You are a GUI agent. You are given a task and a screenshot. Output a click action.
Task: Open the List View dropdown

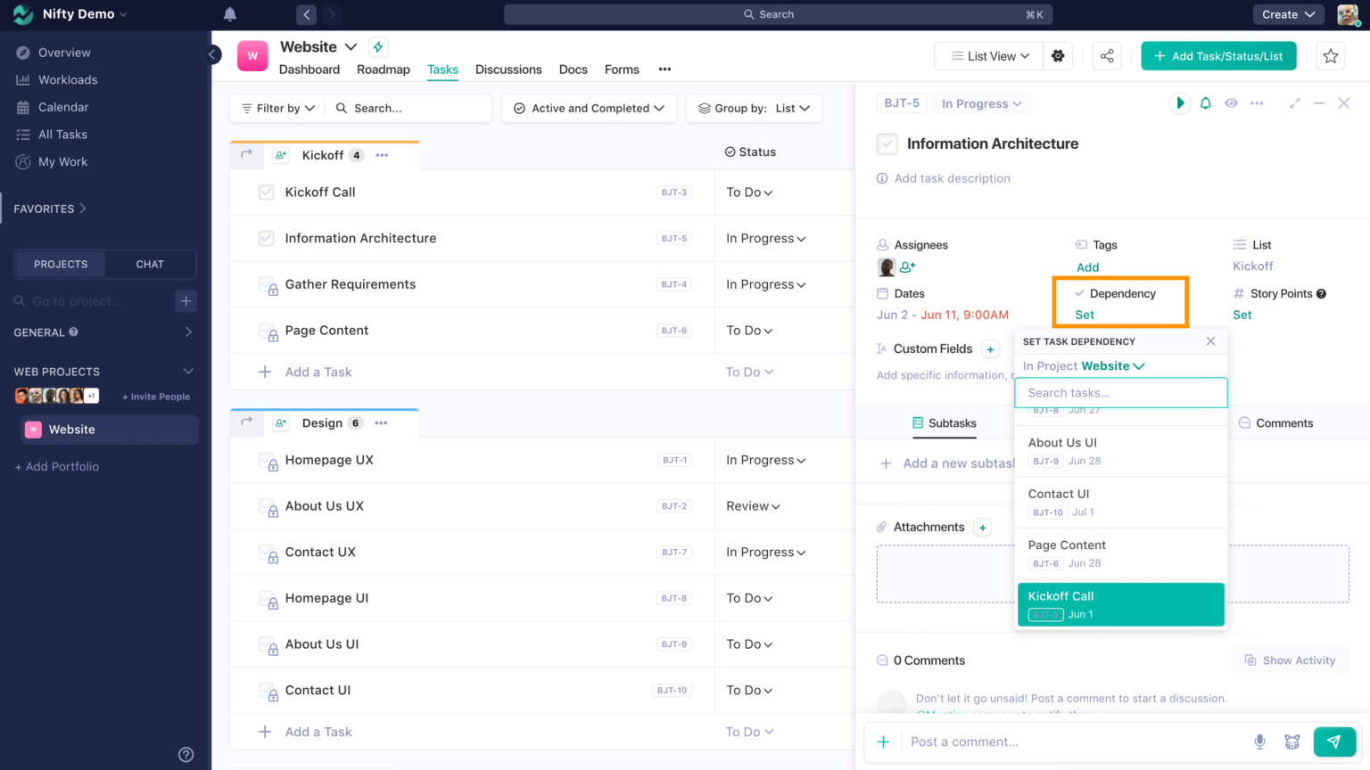coord(990,56)
